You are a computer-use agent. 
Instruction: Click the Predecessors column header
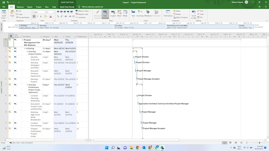[x=82, y=37]
